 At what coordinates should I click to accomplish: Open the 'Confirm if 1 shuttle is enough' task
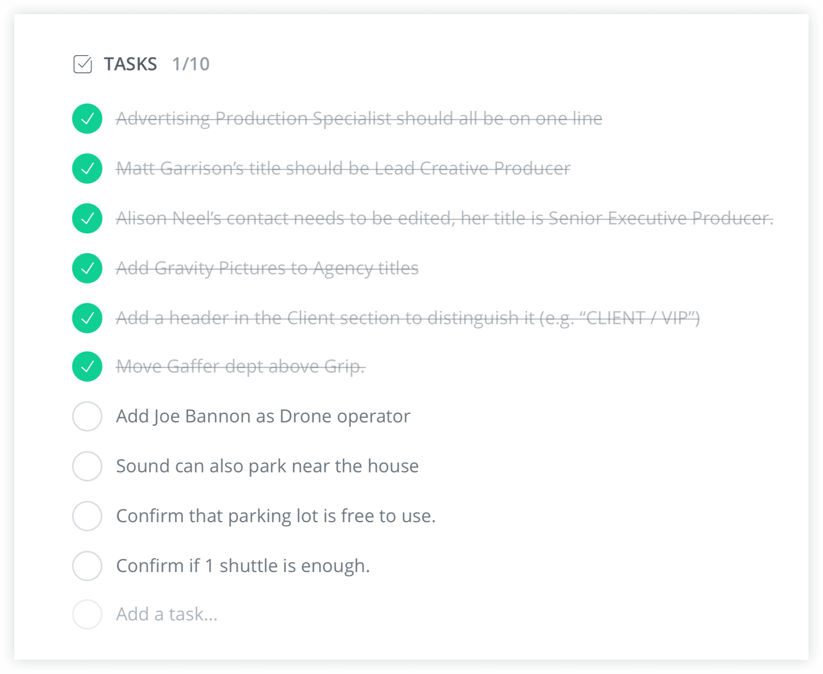pos(243,566)
